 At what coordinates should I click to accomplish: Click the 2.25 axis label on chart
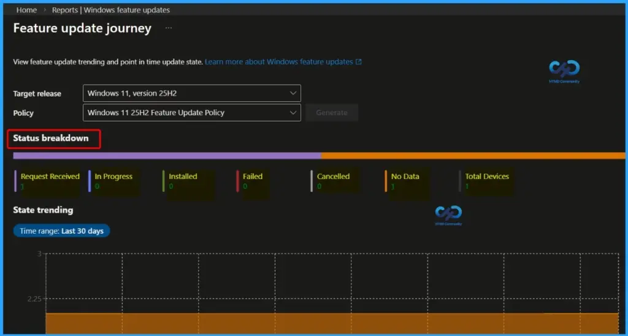(34, 299)
